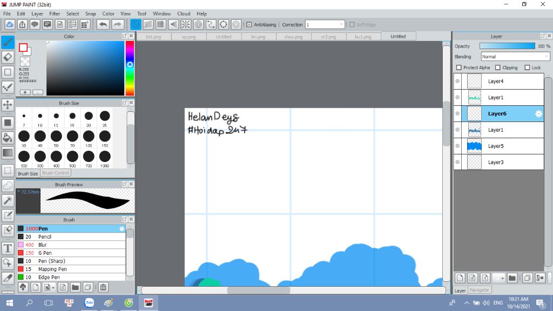
Task: Open the Blending mode dropdown
Action: [x=515, y=56]
